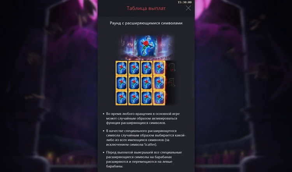292x172 pixels.
Task: Pick the rose cross in middle row, first reel
Action: (121, 83)
